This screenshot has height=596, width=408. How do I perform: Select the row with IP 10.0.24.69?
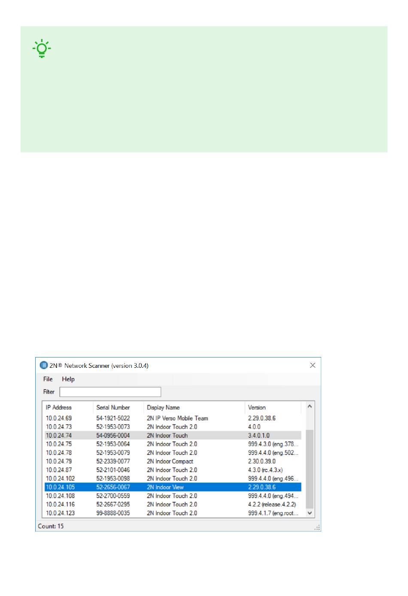[x=173, y=418]
